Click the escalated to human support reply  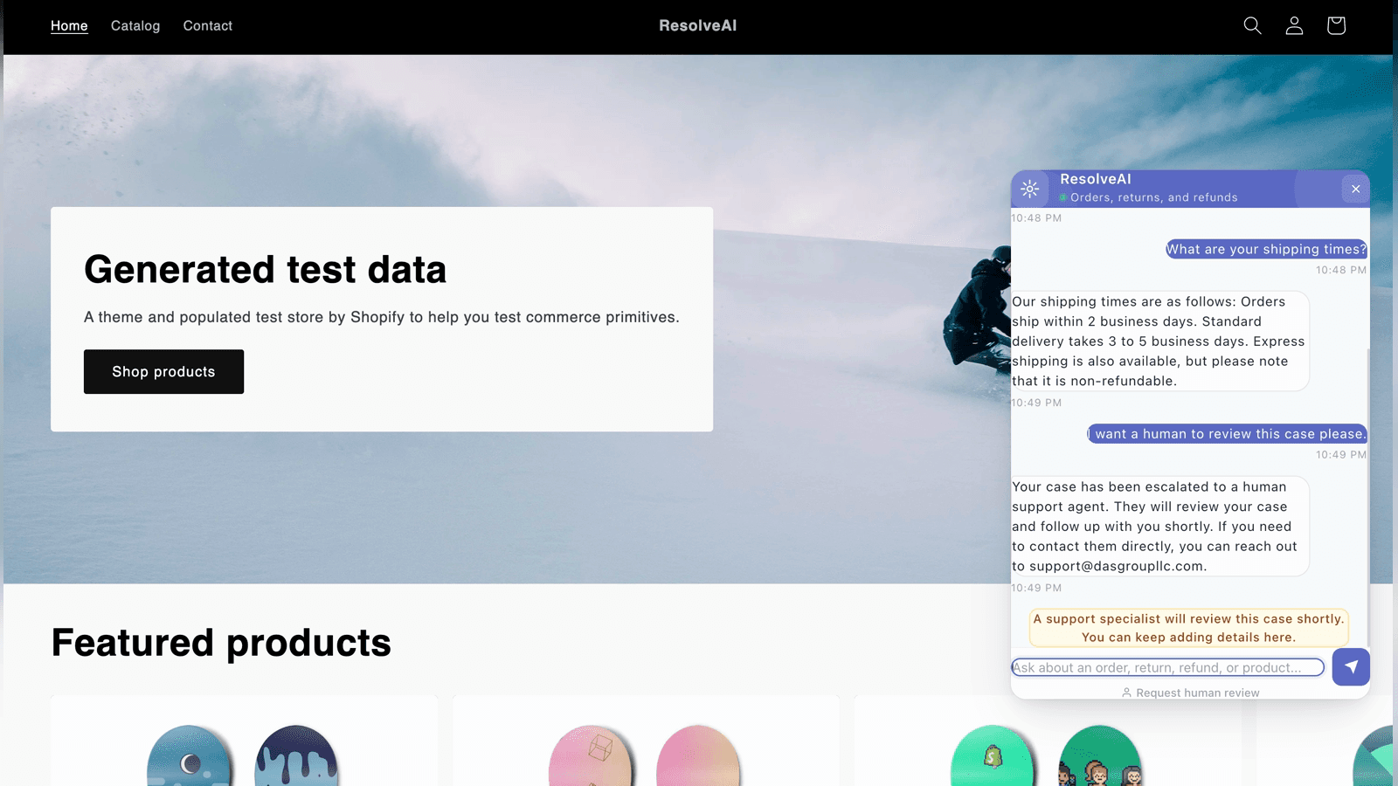(x=1160, y=526)
